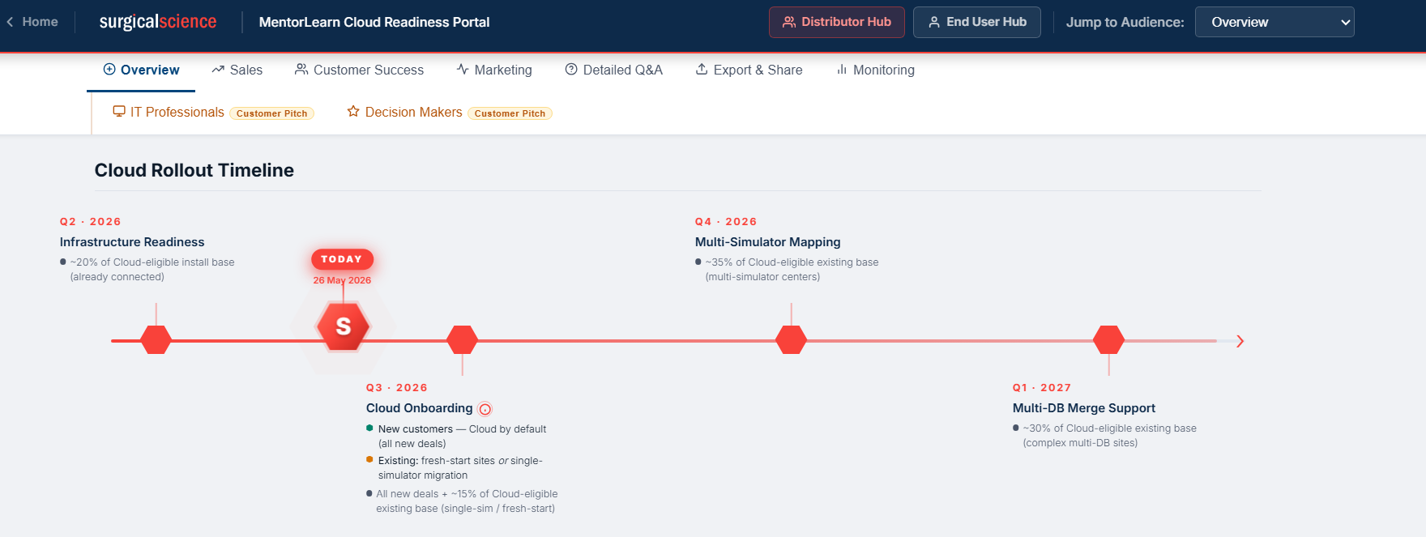Click the 'Q2 · 2026' quarter label
The height and width of the screenshot is (537, 1426).
(90, 222)
